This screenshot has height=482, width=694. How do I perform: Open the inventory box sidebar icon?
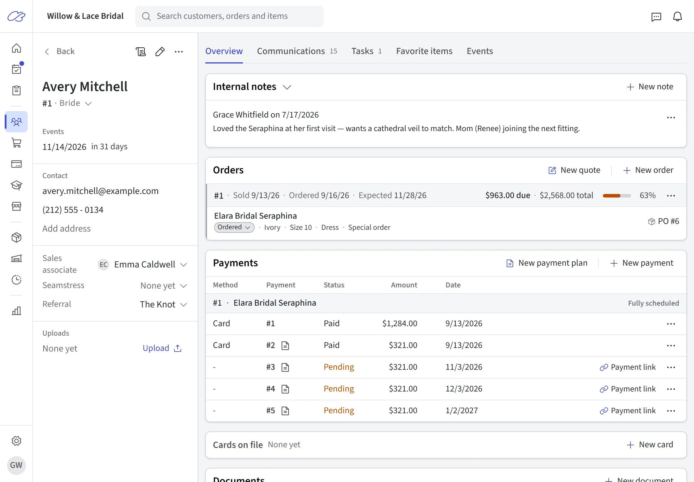16,237
